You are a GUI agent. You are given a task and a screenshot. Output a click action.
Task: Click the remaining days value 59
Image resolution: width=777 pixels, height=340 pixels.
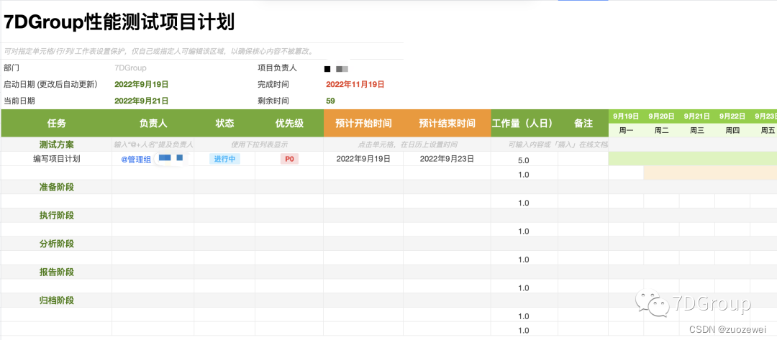[330, 101]
